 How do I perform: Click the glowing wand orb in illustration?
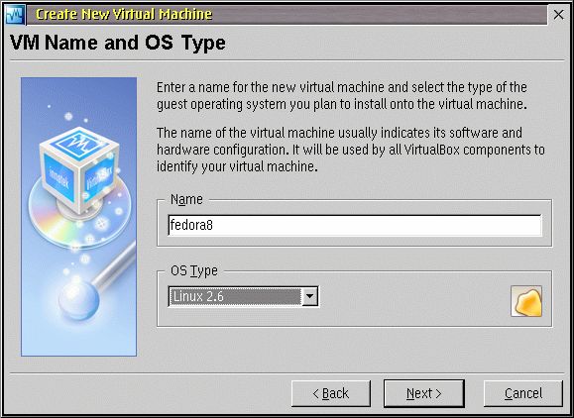tap(79, 300)
